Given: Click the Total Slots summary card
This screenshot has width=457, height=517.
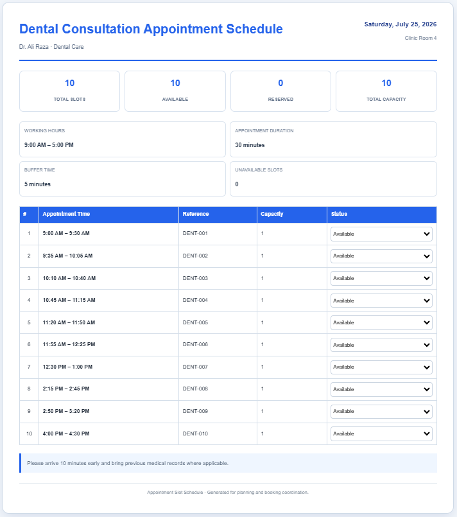Looking at the screenshot, I should pyautogui.click(x=69, y=91).
